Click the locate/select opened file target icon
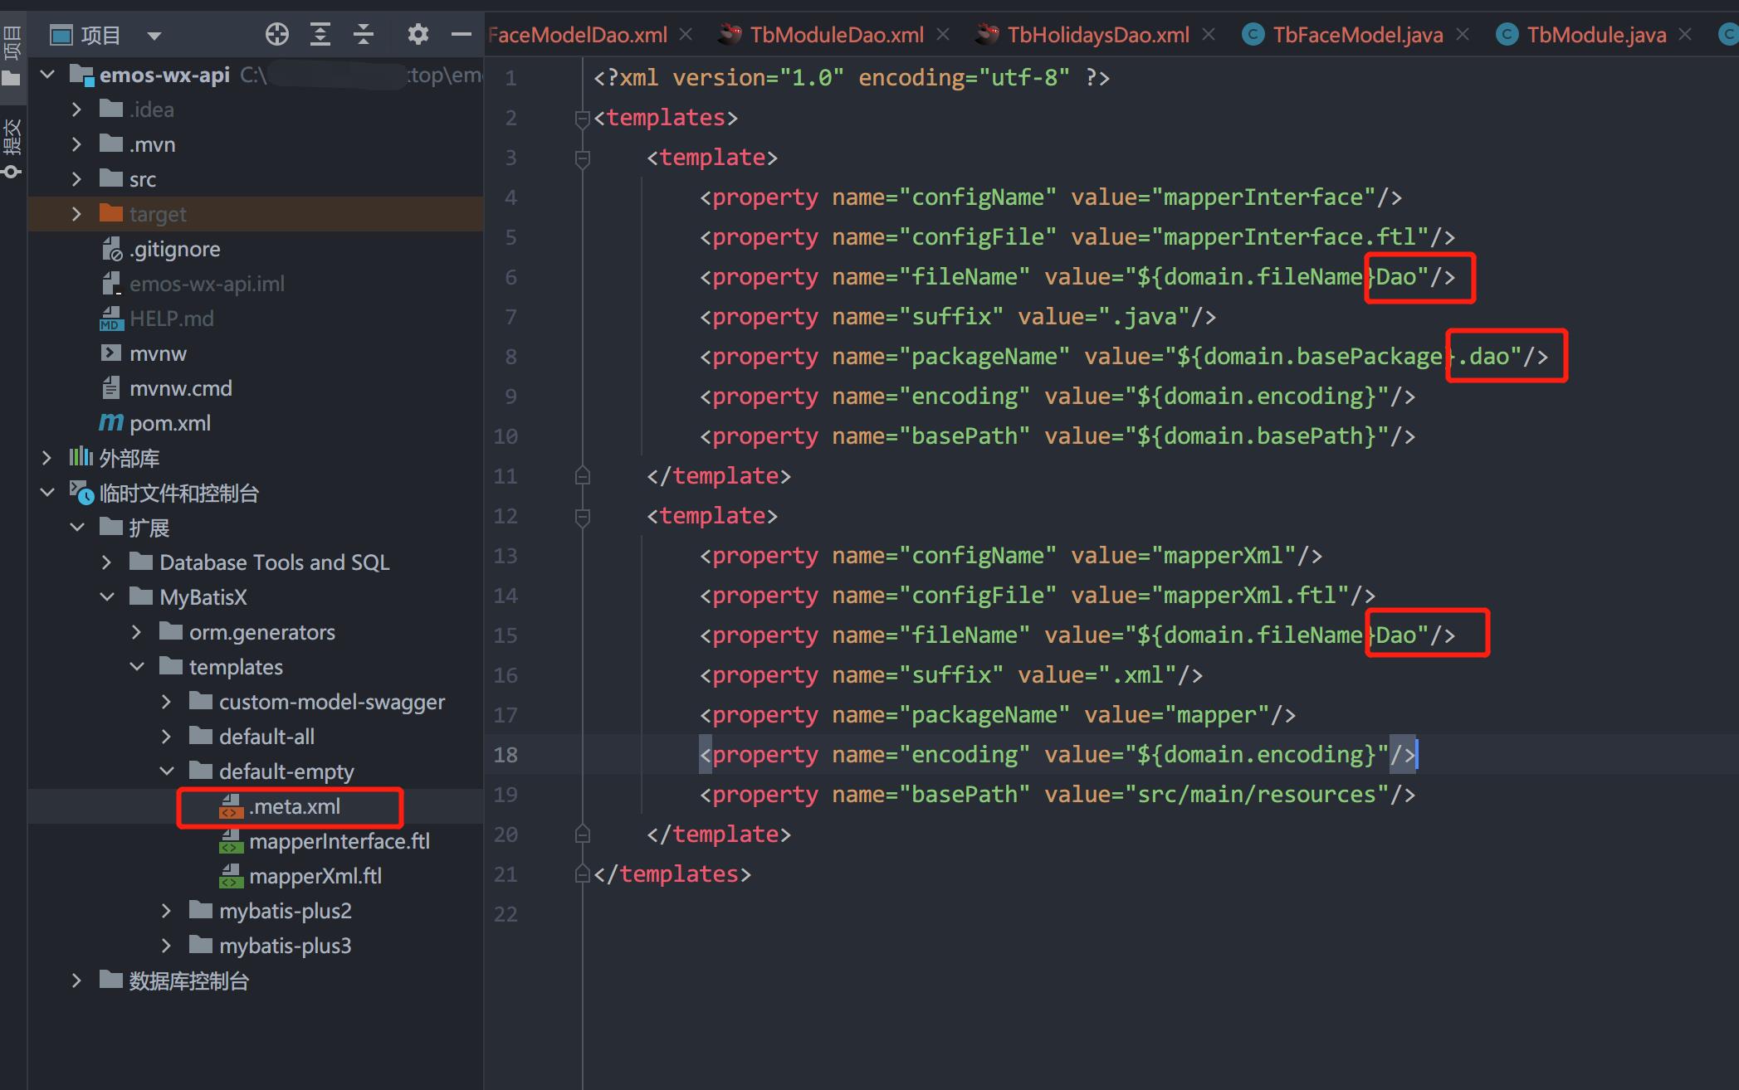The image size is (1739, 1090). pyautogui.click(x=277, y=35)
